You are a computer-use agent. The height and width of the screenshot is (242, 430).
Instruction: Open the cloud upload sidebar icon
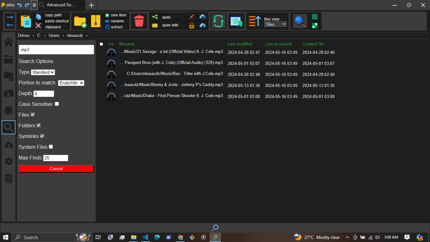point(8,145)
